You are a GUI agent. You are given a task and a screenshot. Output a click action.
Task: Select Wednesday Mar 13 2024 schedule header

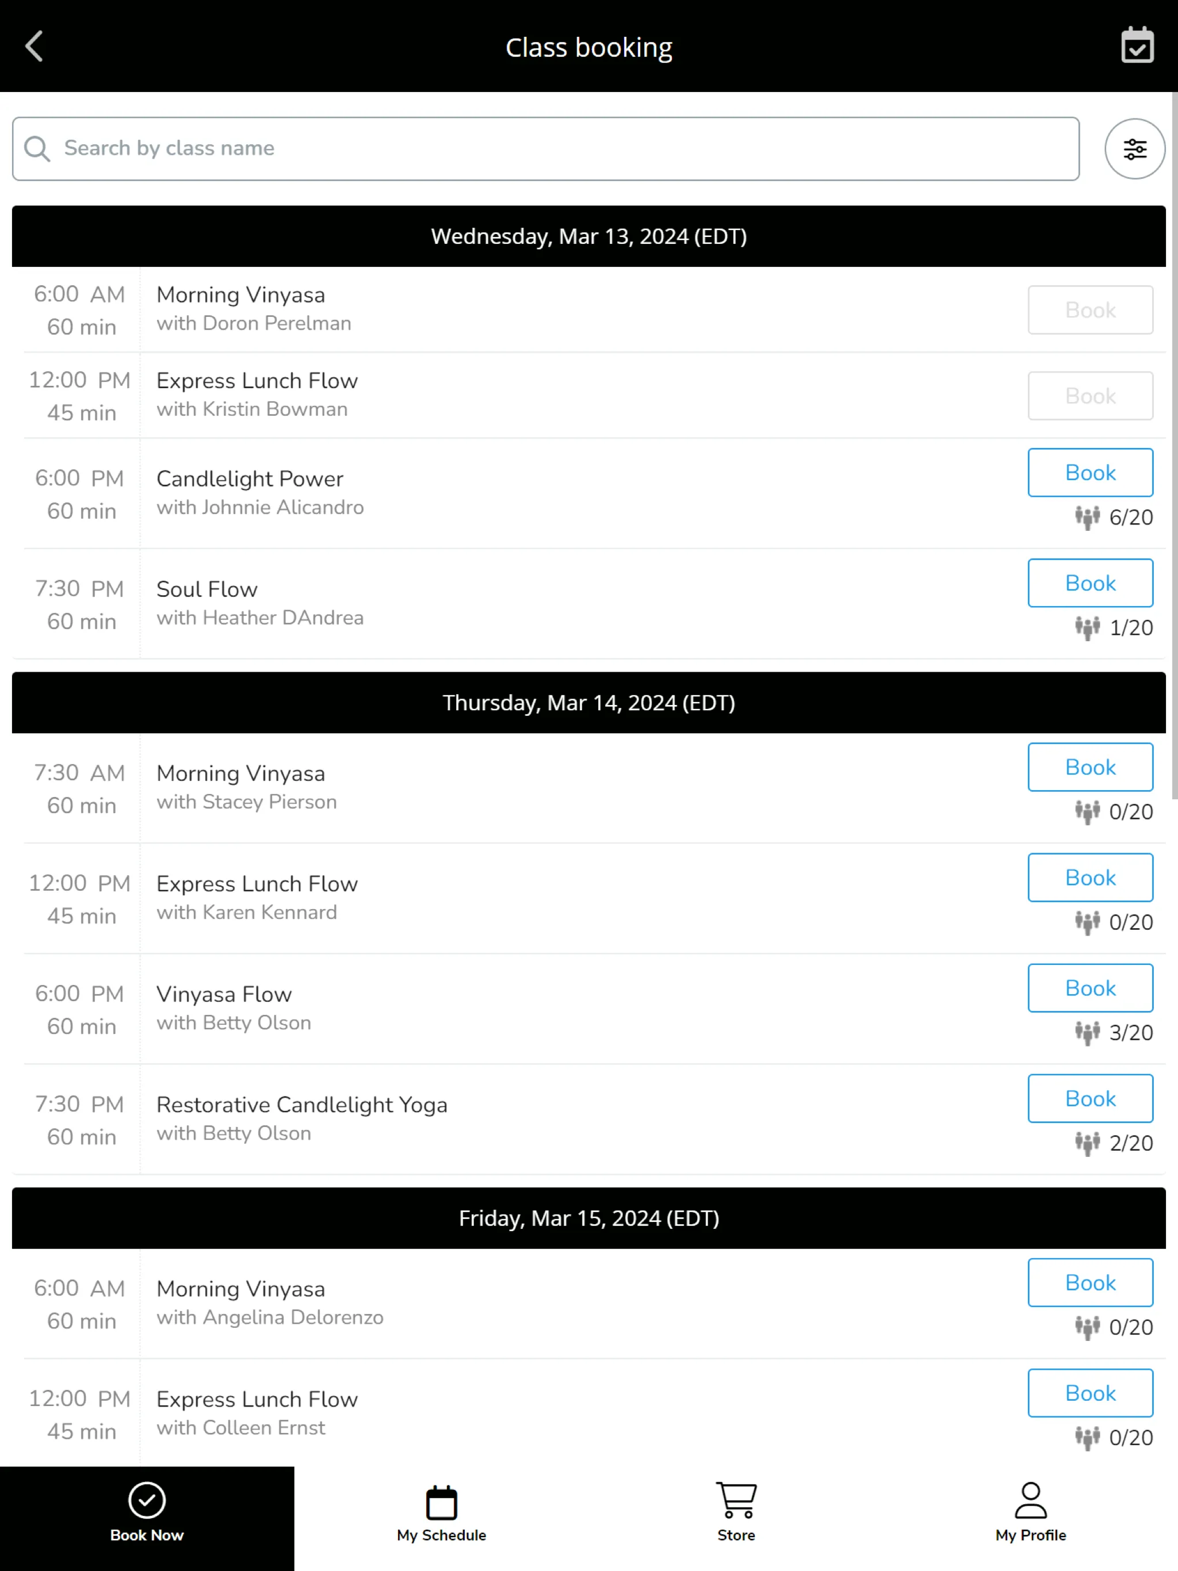pyautogui.click(x=589, y=236)
